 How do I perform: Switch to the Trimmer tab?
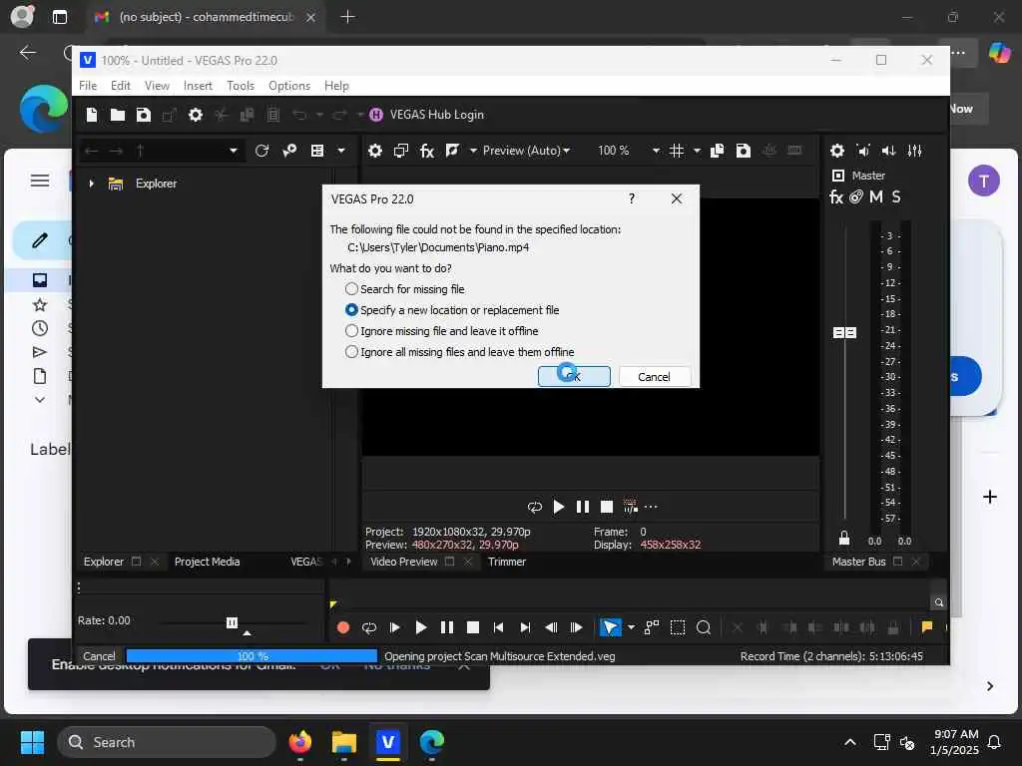pos(507,562)
